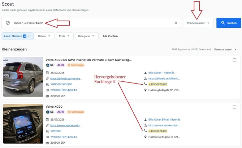
Task: Click the ALPR tag on first listing
Action: (x=61, y=65)
